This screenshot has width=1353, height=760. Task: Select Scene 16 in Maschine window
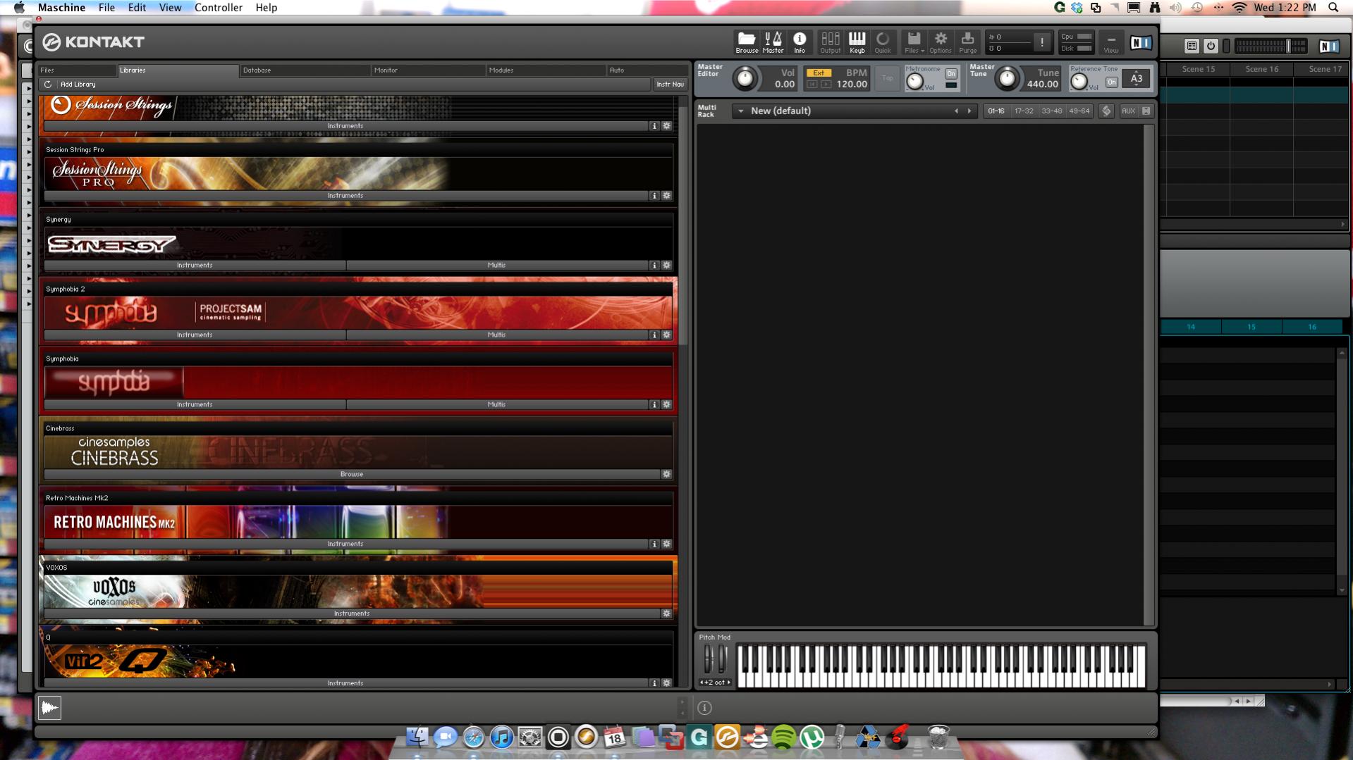pos(1261,69)
